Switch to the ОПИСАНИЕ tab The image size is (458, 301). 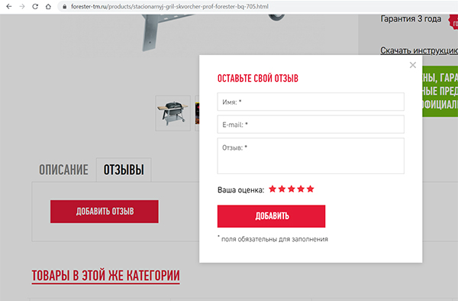tap(63, 170)
